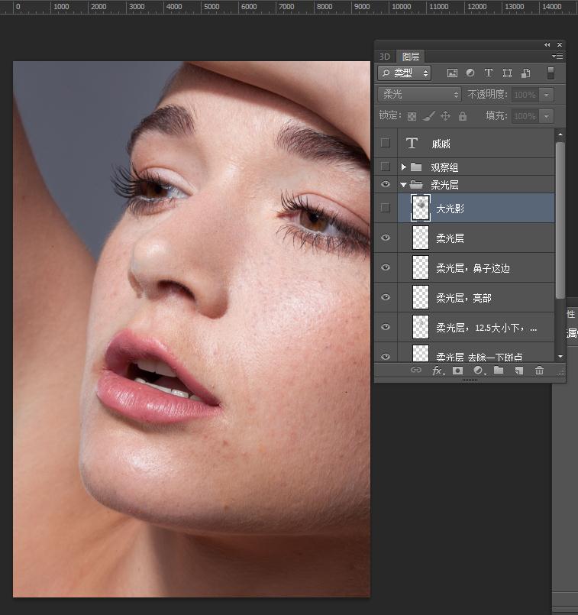Click the pixel layer filter icon

452,73
